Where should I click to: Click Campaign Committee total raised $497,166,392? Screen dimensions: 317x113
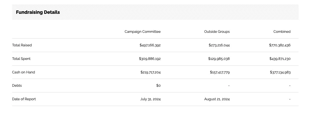(150, 45)
